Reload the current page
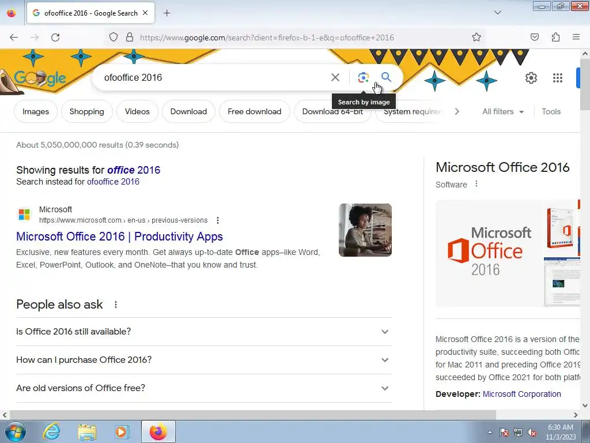Screen dimensions: 590x443 [55, 37]
